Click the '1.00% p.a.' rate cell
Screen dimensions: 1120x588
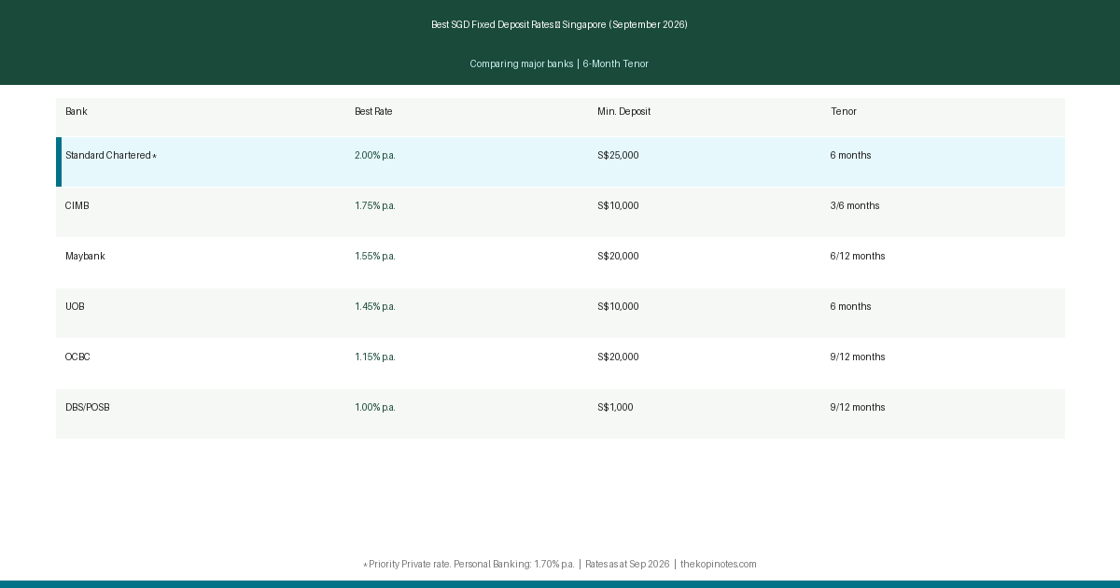[x=375, y=408]
